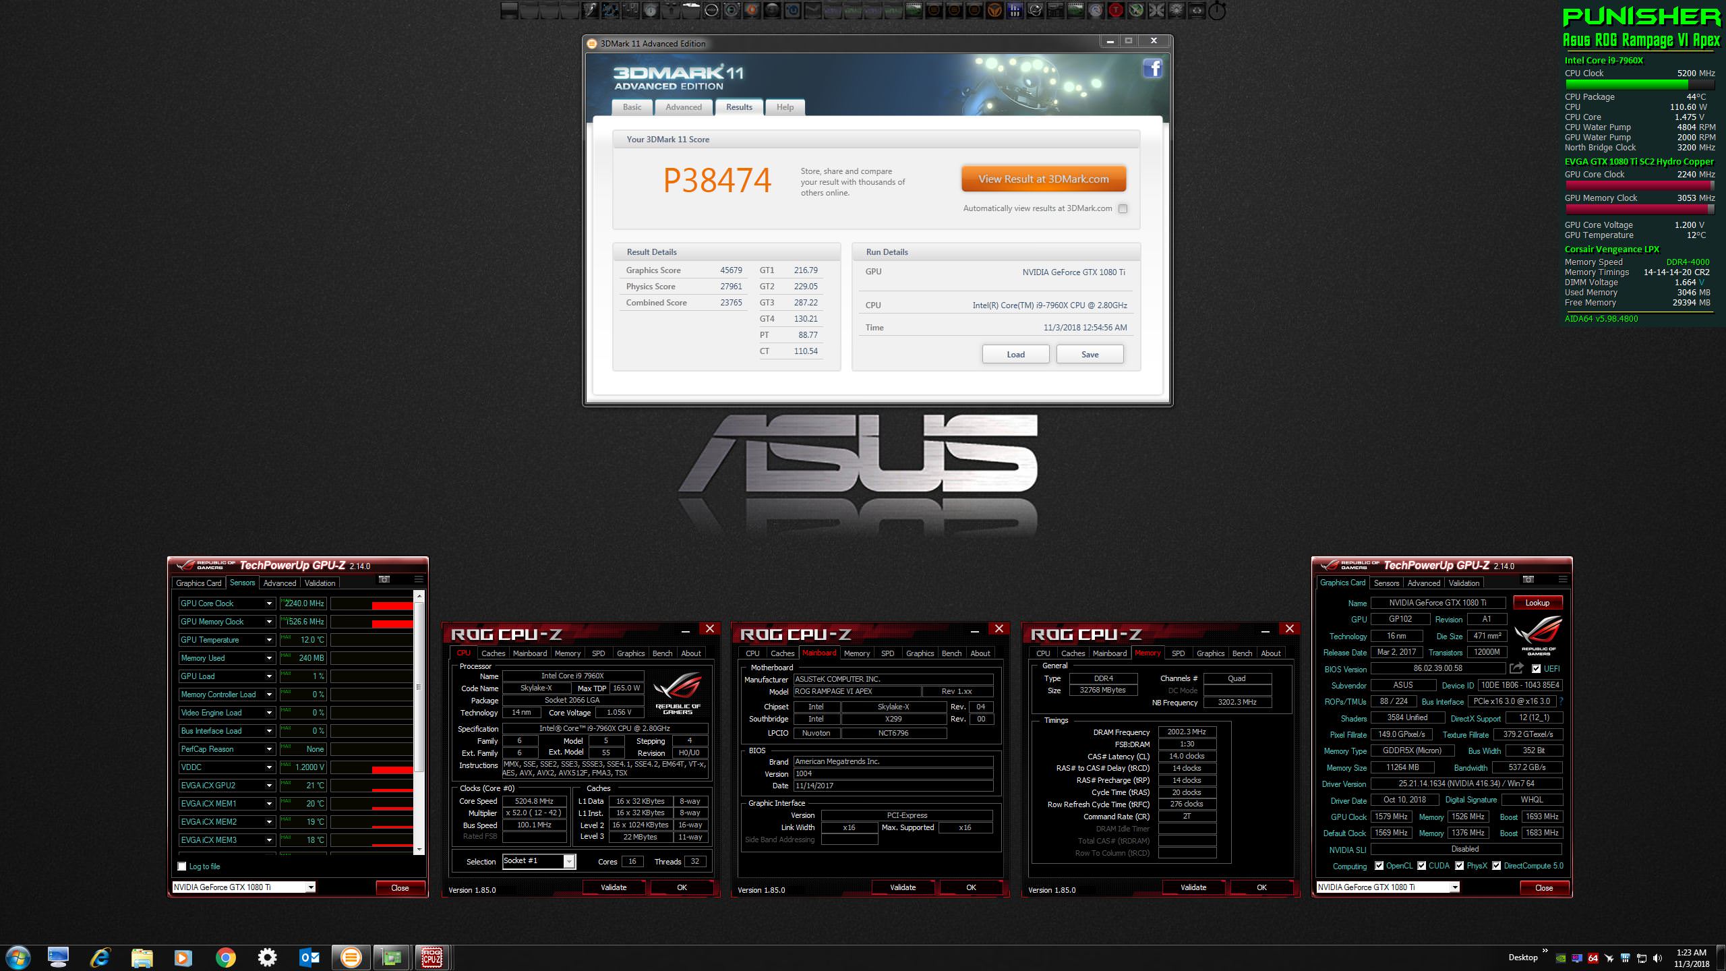Expand the GPU Temperature sensor dropdown
This screenshot has width=1726, height=971.
point(269,640)
